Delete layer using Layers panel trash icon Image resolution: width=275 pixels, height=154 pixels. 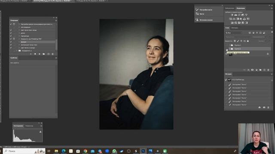point(268,70)
